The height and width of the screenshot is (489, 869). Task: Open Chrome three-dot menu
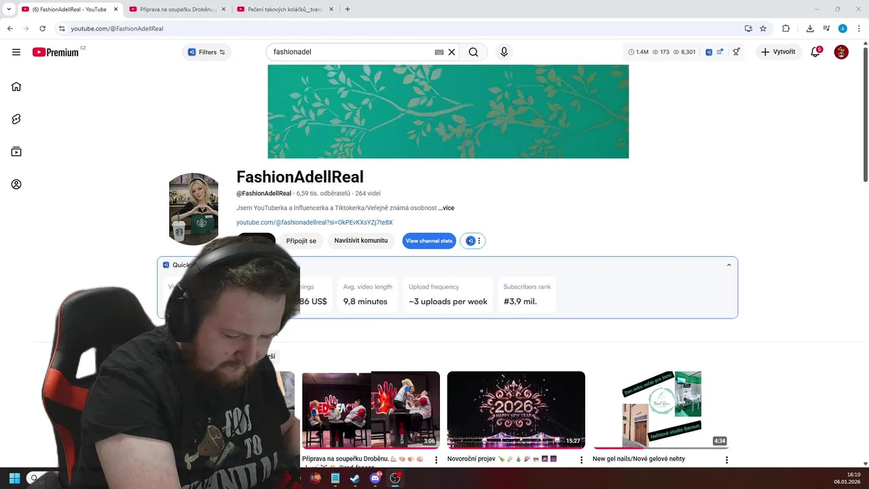click(859, 29)
